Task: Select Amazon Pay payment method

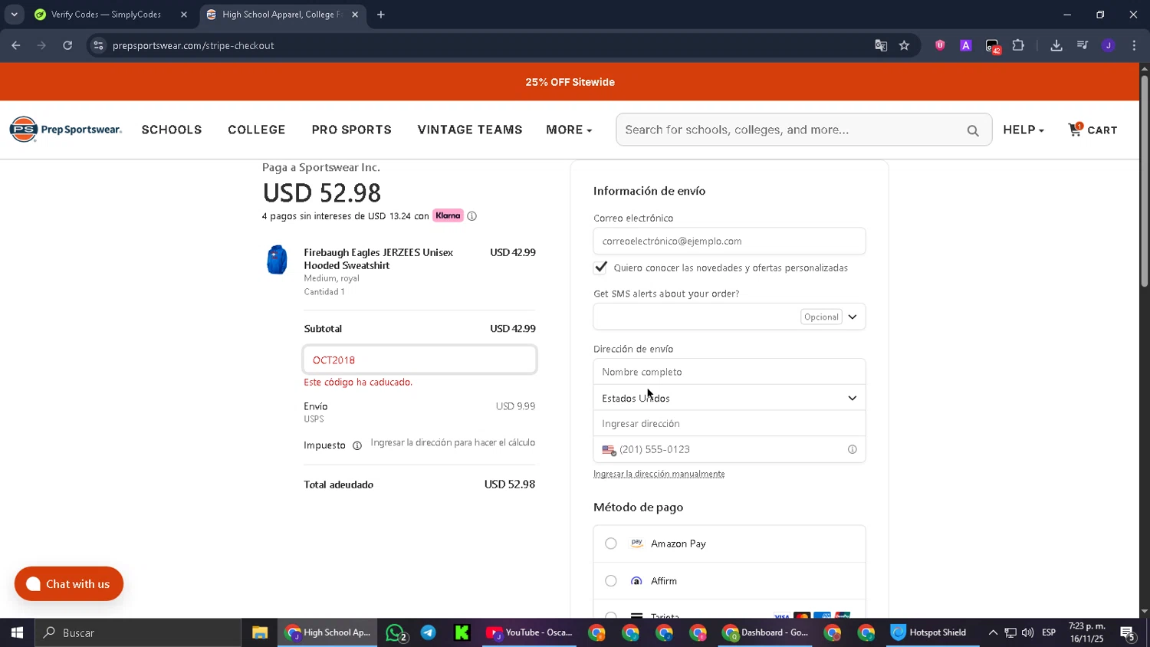Action: 610,544
